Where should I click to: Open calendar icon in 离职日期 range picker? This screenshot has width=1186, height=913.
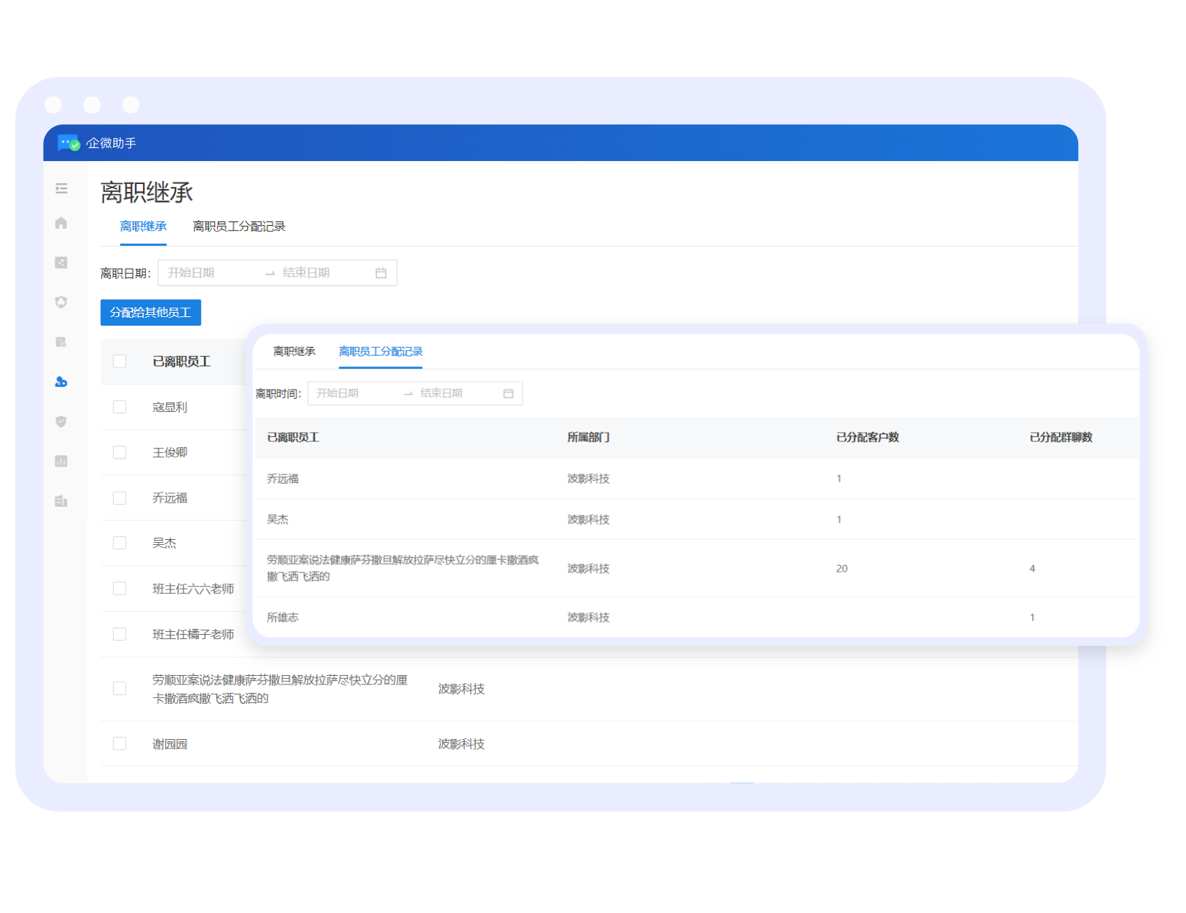tap(381, 273)
